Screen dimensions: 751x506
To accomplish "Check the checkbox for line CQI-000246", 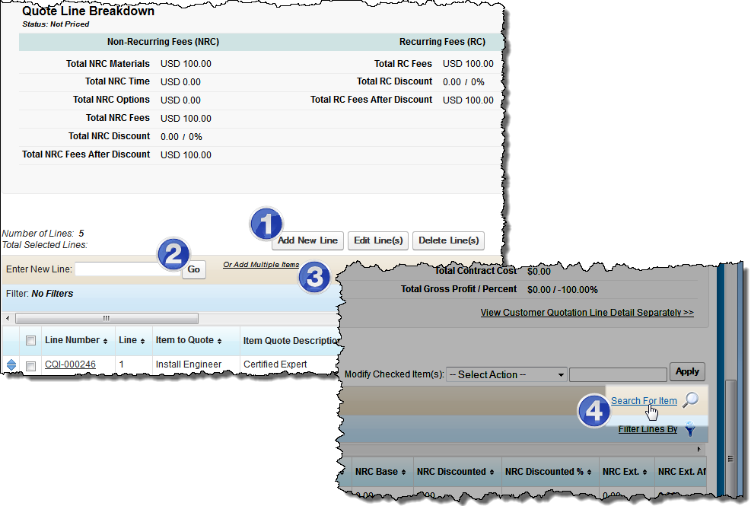I will click(30, 363).
